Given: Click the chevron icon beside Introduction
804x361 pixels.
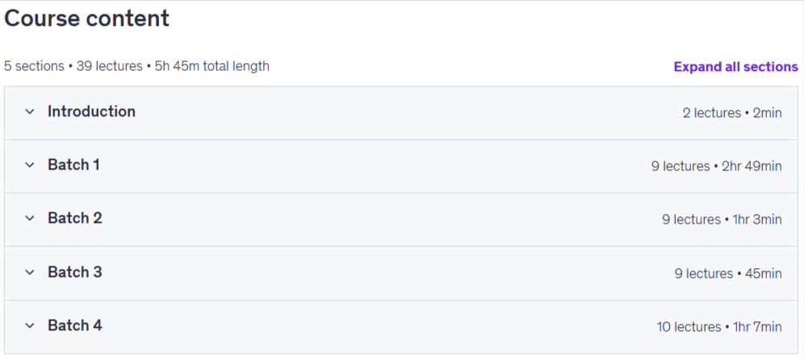Looking at the screenshot, I should coord(30,111).
